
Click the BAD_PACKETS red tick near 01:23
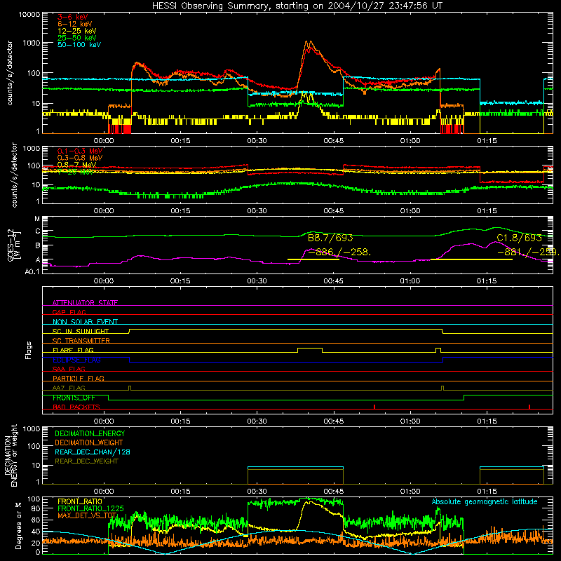[529, 407]
